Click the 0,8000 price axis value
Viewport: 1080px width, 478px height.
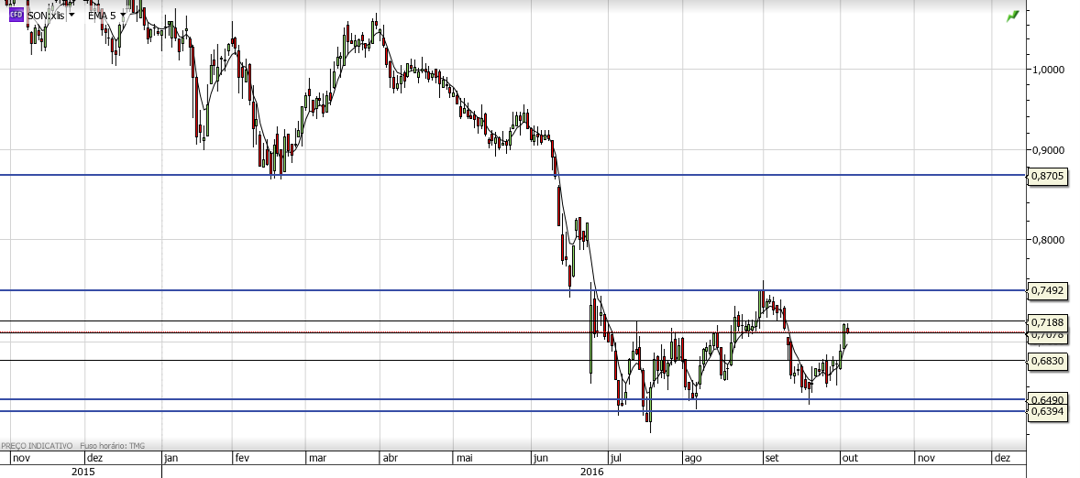coord(1048,240)
